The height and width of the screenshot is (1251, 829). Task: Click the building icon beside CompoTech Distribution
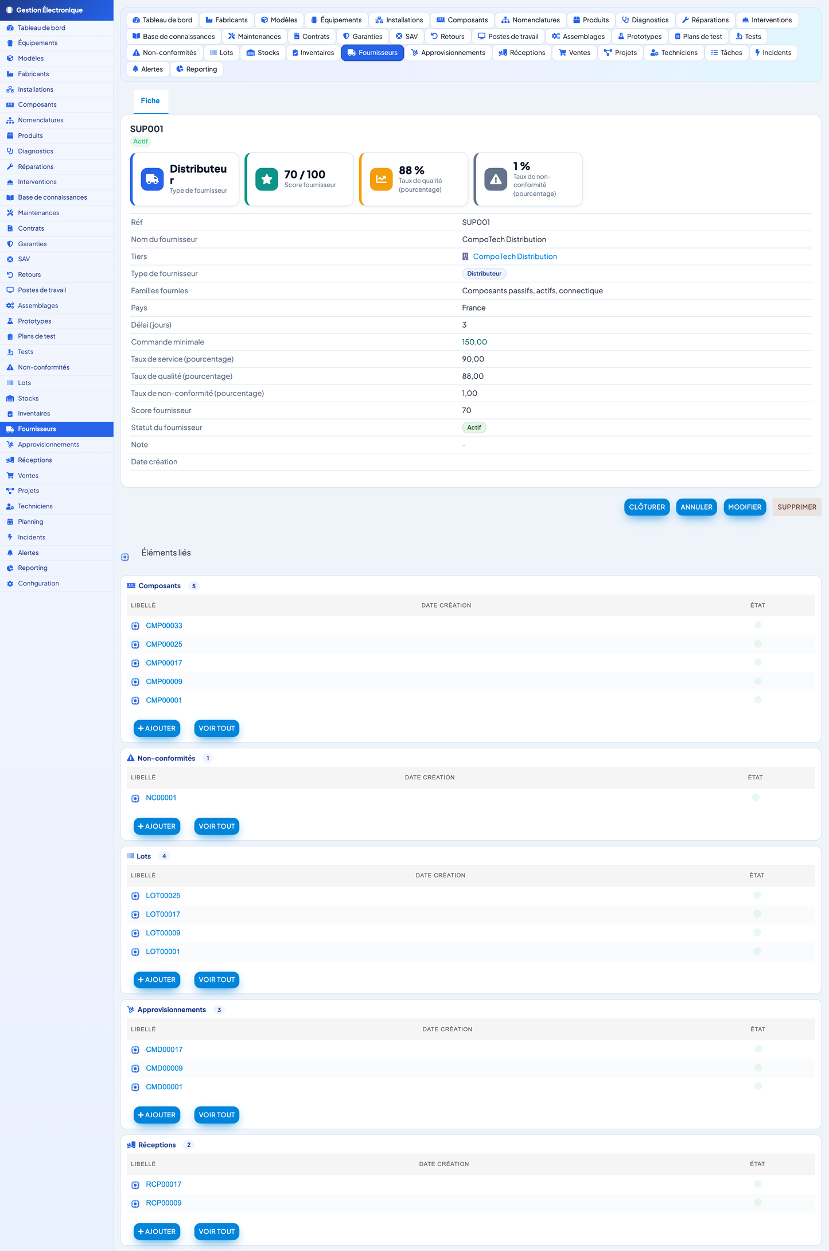(465, 257)
